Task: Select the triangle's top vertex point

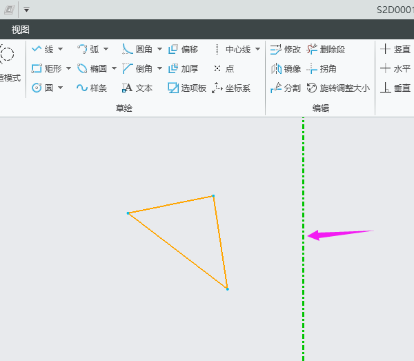Action: point(213,196)
